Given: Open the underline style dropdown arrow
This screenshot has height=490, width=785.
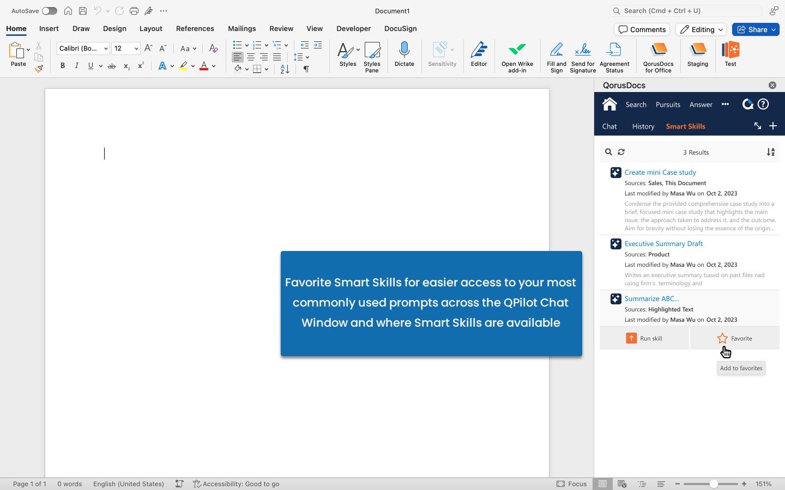Looking at the screenshot, I should click(x=101, y=66).
